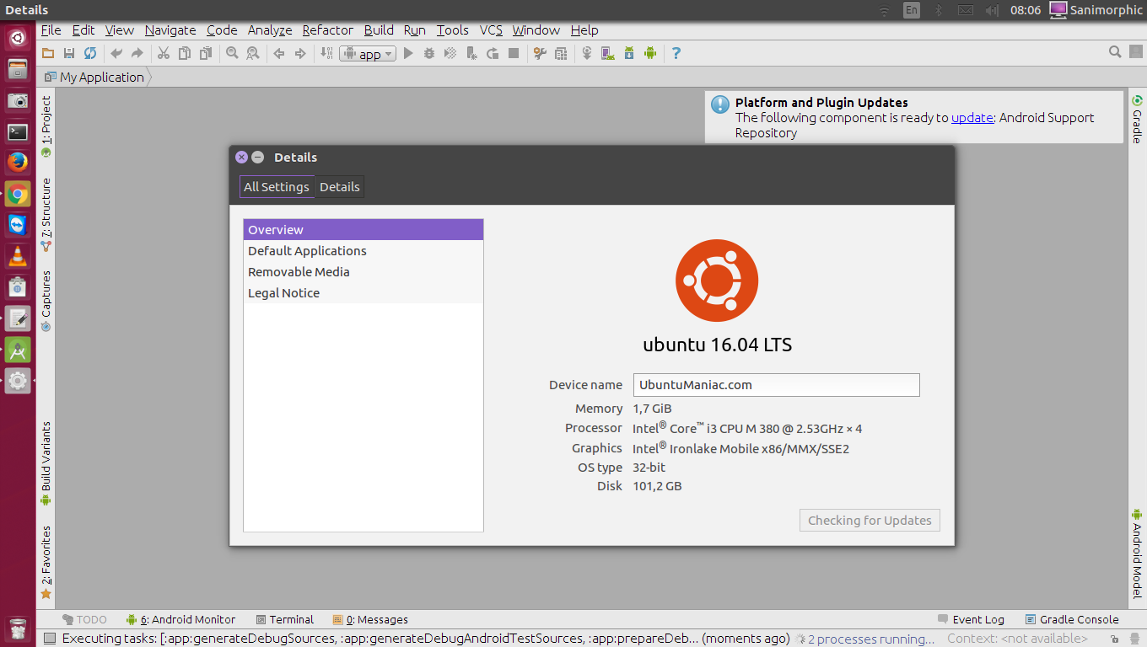The height and width of the screenshot is (647, 1147).
Task: Open the VCS menu
Action: click(x=491, y=30)
